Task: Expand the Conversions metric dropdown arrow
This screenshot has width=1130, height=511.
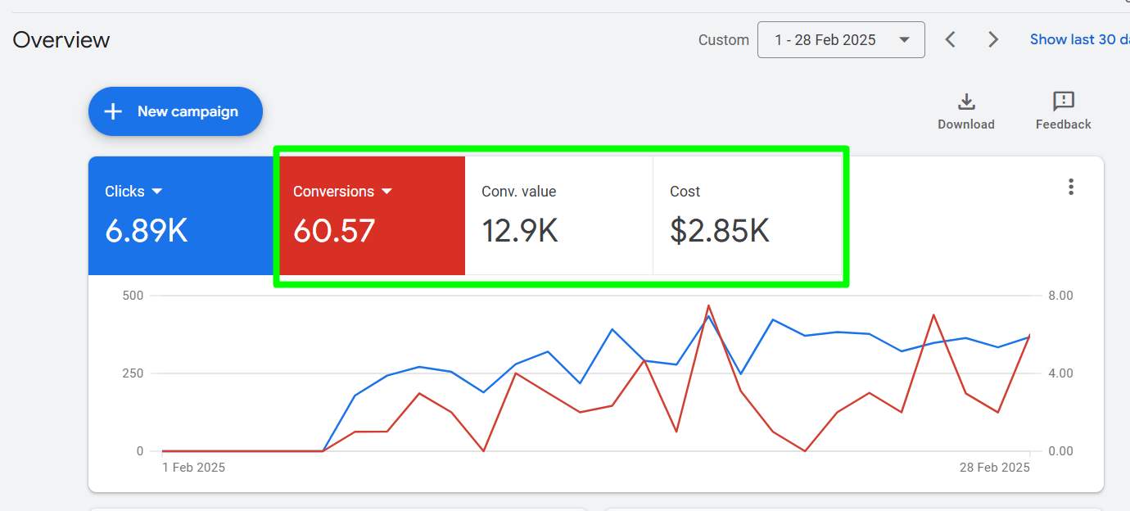Action: [x=387, y=192]
